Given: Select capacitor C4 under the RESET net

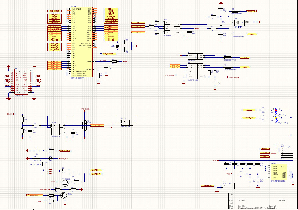Looking at the screenshot, I should coord(106,67).
